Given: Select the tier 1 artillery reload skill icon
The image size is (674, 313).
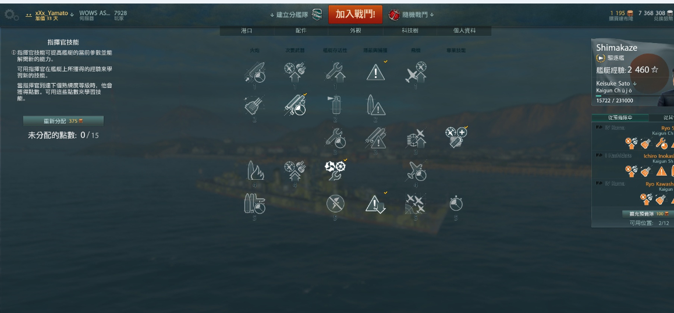Looking at the screenshot, I should (254, 72).
